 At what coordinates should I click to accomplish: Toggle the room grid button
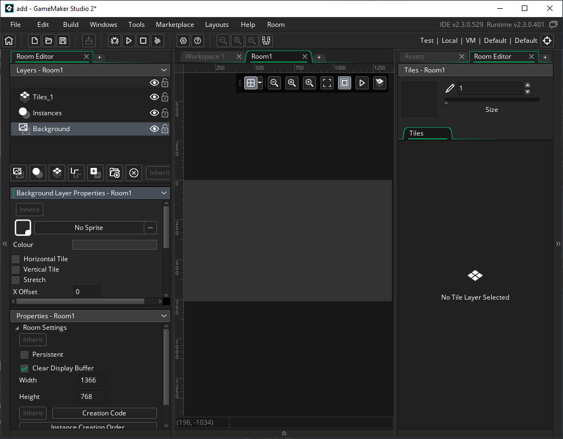click(x=251, y=83)
